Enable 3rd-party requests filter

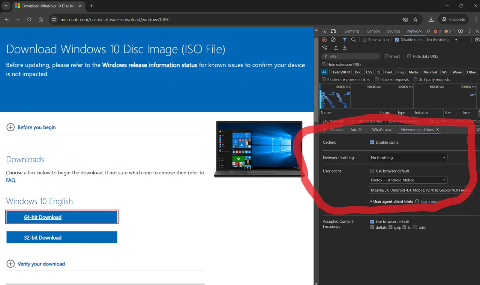(x=415, y=79)
